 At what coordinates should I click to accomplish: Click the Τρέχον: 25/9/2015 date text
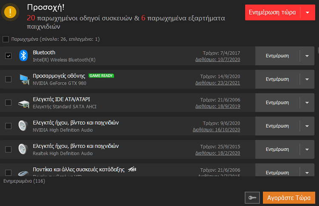pyautogui.click(x=220, y=147)
